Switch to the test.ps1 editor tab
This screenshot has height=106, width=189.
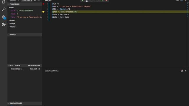click(x=48, y=1)
